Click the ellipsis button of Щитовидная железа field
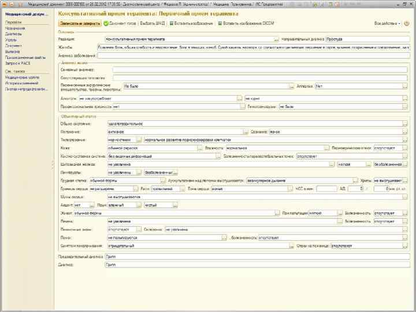The height and width of the screenshot is (312, 416). pos(332,164)
